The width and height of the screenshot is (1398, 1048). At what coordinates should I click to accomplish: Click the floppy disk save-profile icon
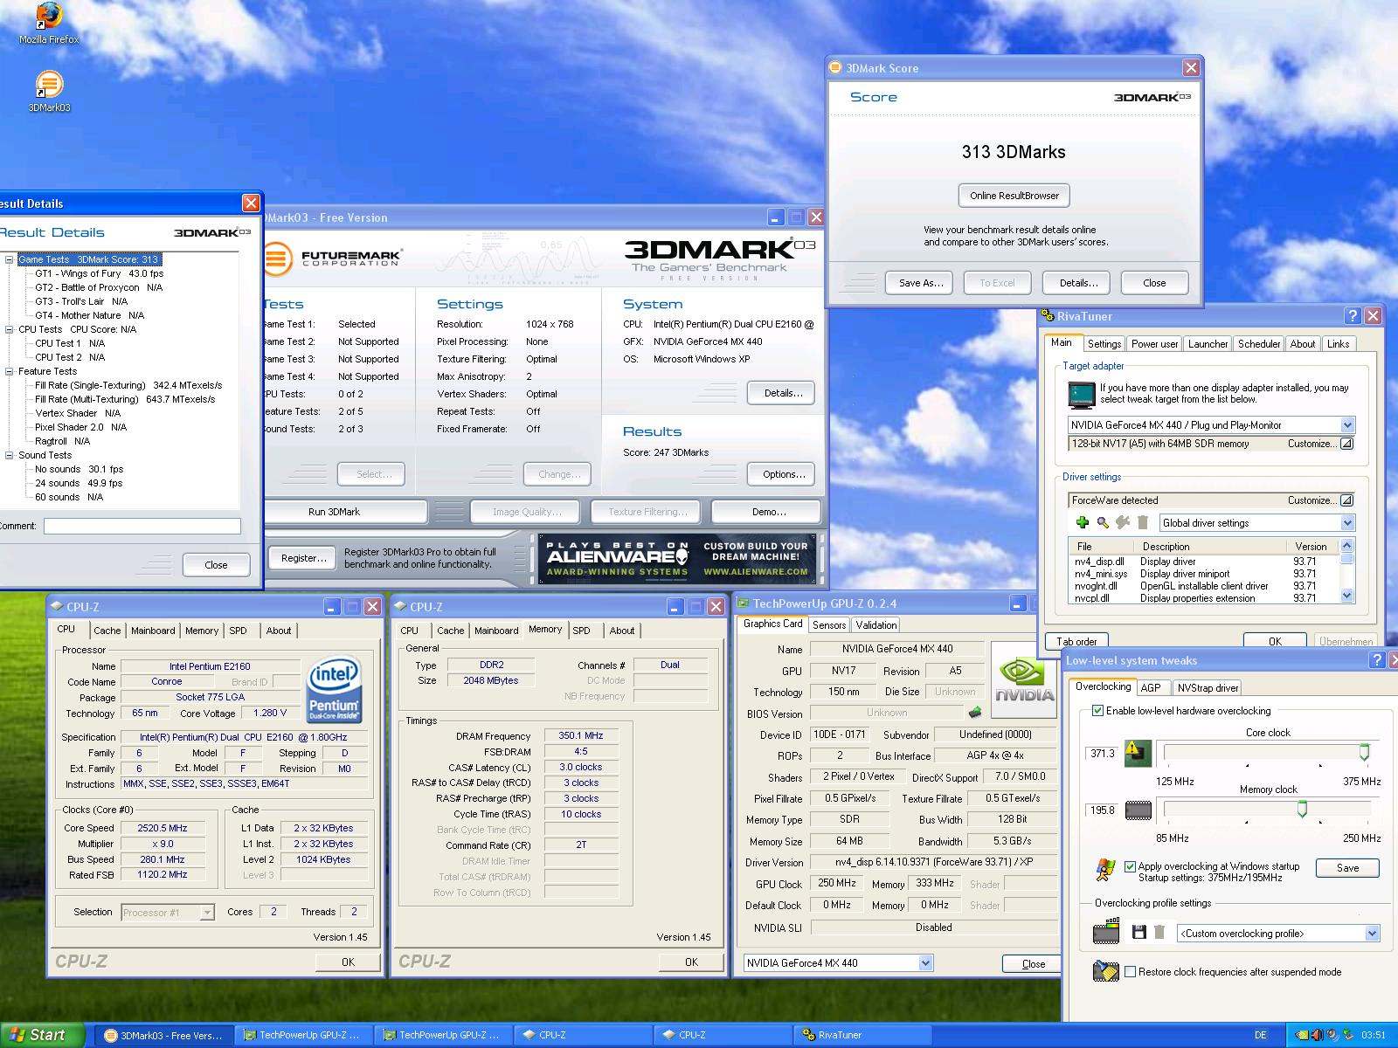tap(1138, 933)
